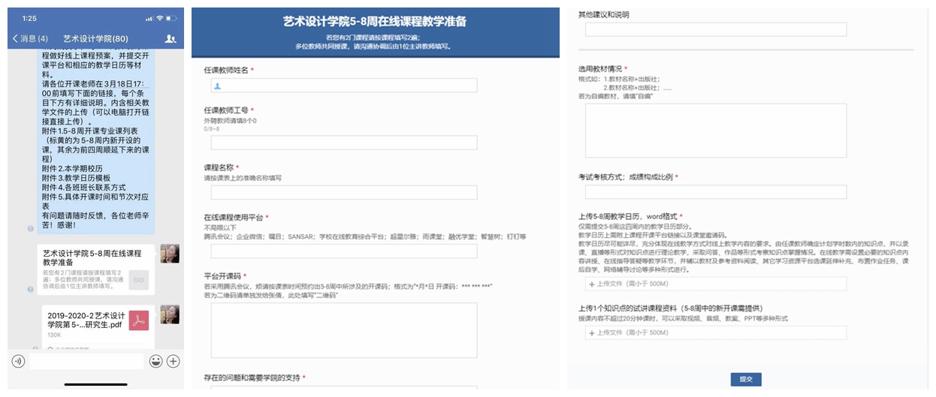Click the link icon on the shared form card
This screenshot has width=936, height=397.
click(139, 279)
